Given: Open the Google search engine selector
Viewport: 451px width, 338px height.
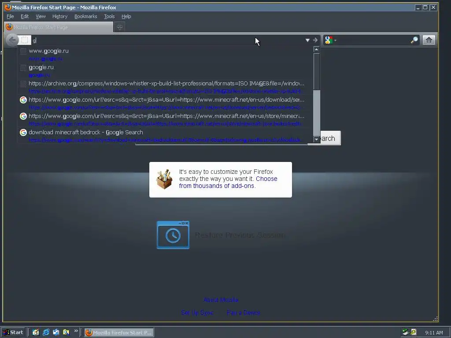Looking at the screenshot, I should click(x=330, y=40).
